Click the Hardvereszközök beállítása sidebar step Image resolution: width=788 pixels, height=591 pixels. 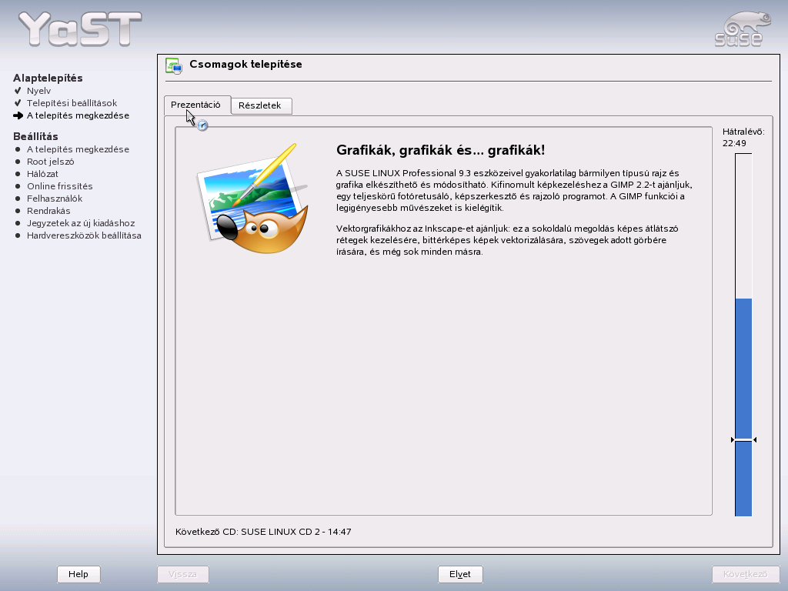point(84,235)
